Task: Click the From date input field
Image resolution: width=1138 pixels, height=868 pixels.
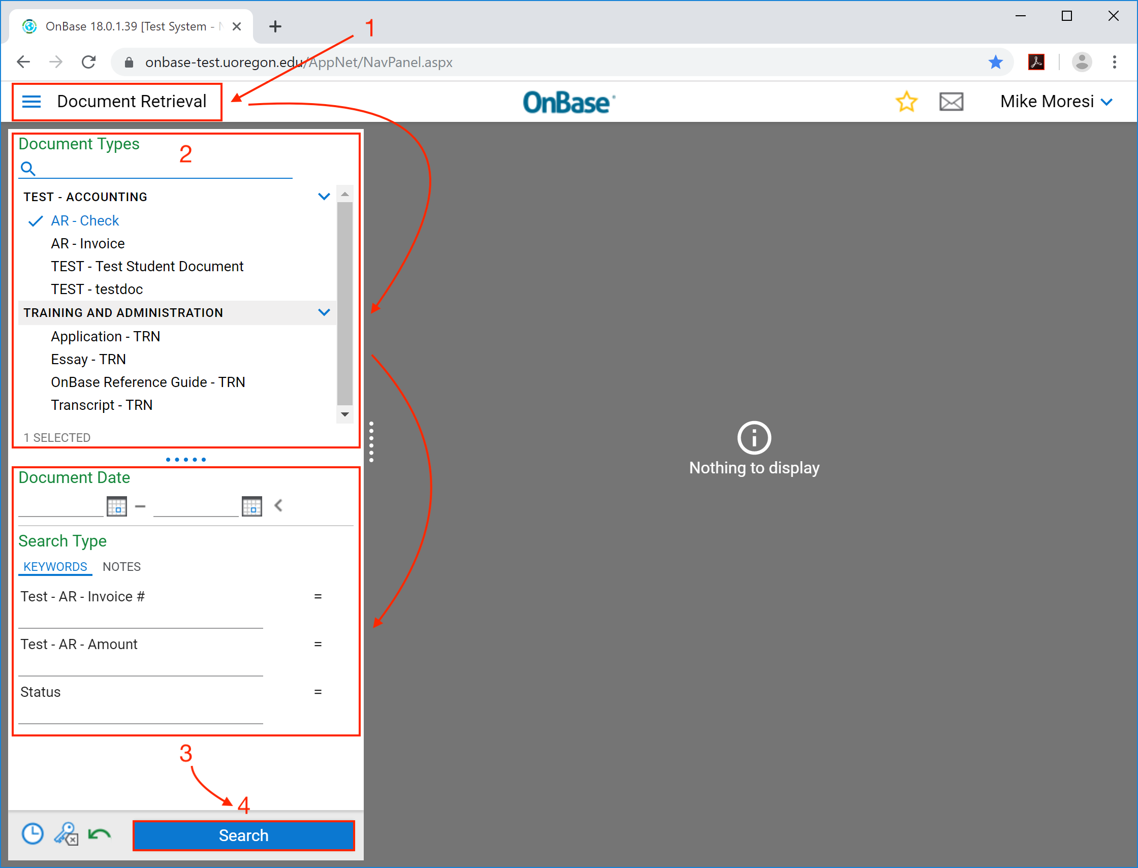Action: pos(61,506)
